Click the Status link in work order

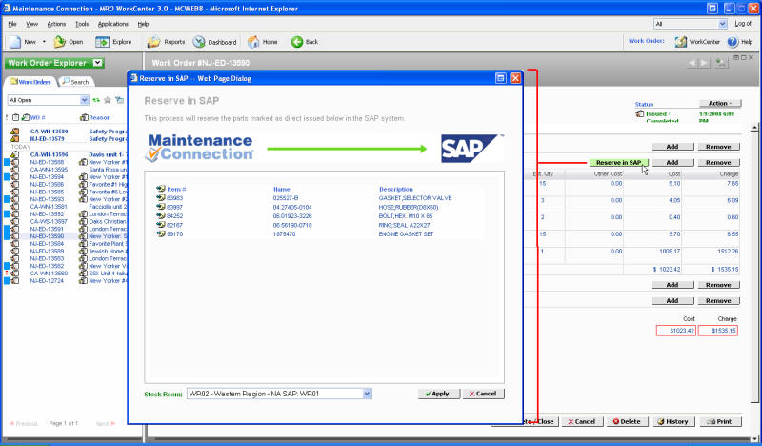point(644,104)
